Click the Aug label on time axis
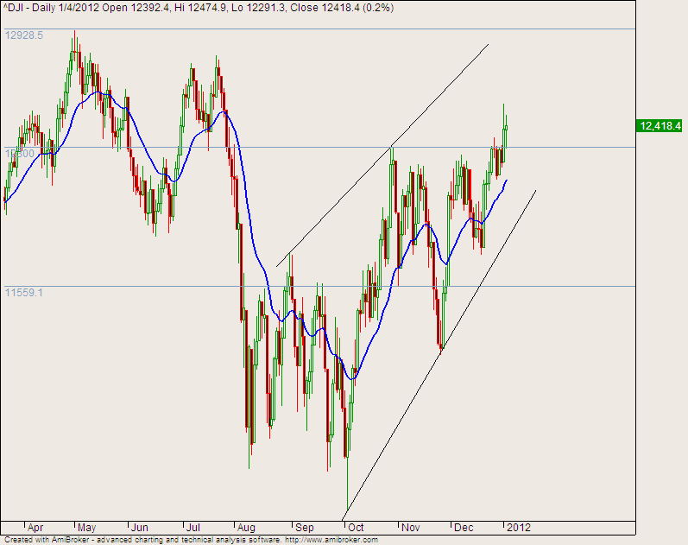The height and width of the screenshot is (545, 688). (x=245, y=527)
